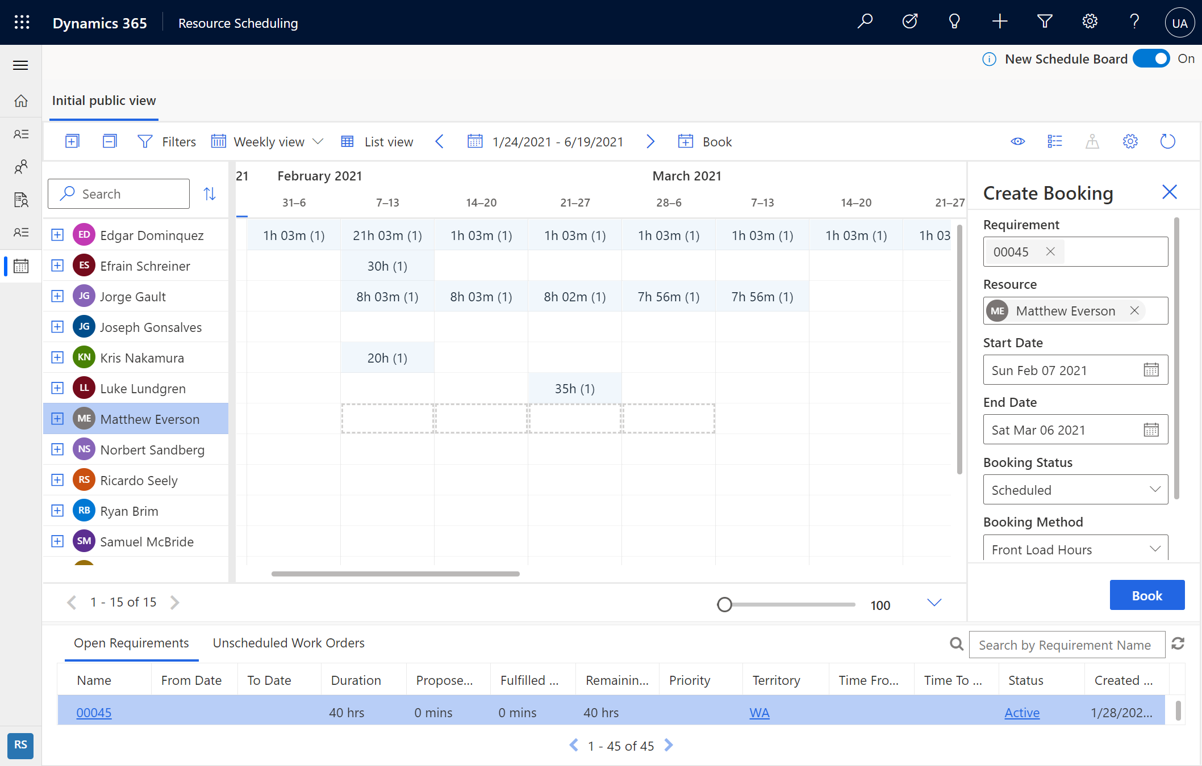Screen dimensions: 1202x766
Task: Click the eye visibility icon on toolbar
Action: point(1018,142)
